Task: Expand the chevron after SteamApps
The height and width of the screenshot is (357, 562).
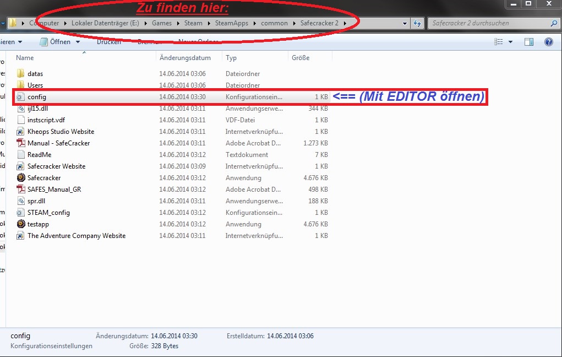Action: tap(254, 23)
